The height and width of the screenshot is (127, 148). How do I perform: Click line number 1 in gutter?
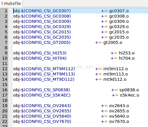point(6,11)
